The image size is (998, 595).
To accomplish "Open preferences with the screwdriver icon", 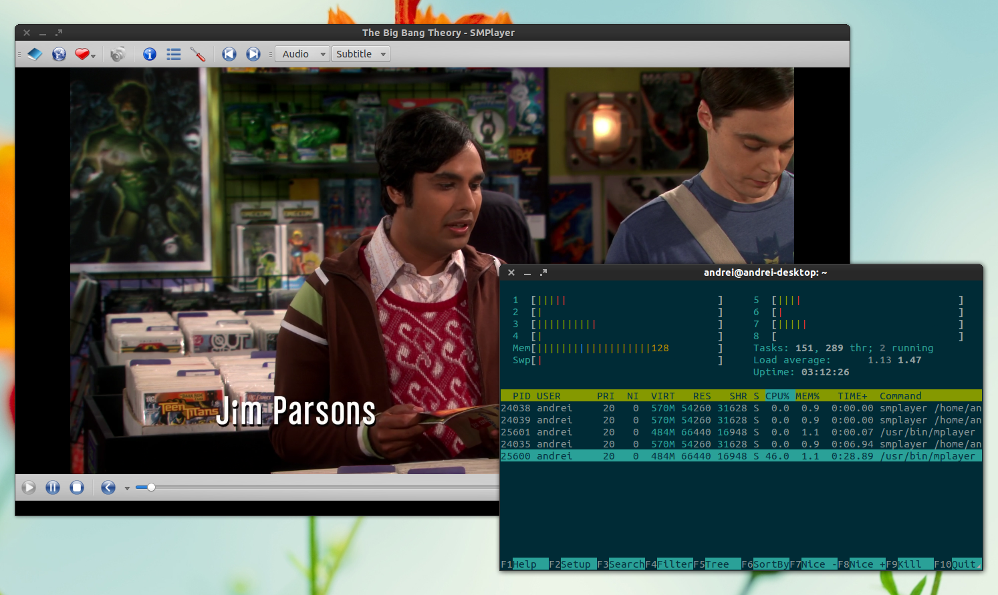I will [x=198, y=54].
